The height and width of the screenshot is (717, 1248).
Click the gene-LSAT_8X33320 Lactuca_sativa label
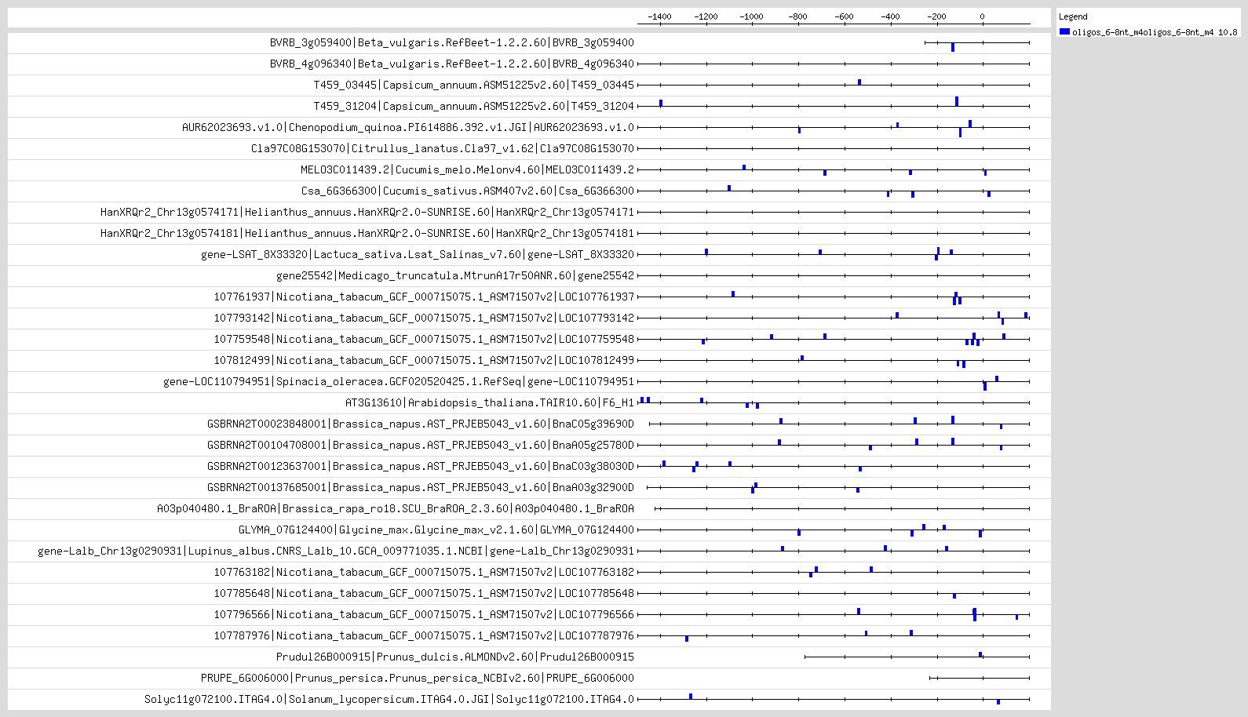tap(418, 254)
